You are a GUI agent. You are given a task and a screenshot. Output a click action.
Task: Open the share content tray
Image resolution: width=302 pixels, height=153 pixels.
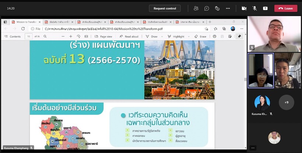click(265, 8)
